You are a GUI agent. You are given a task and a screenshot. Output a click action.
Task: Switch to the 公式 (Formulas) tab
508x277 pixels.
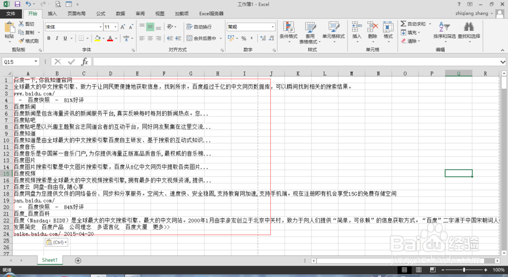coord(101,14)
